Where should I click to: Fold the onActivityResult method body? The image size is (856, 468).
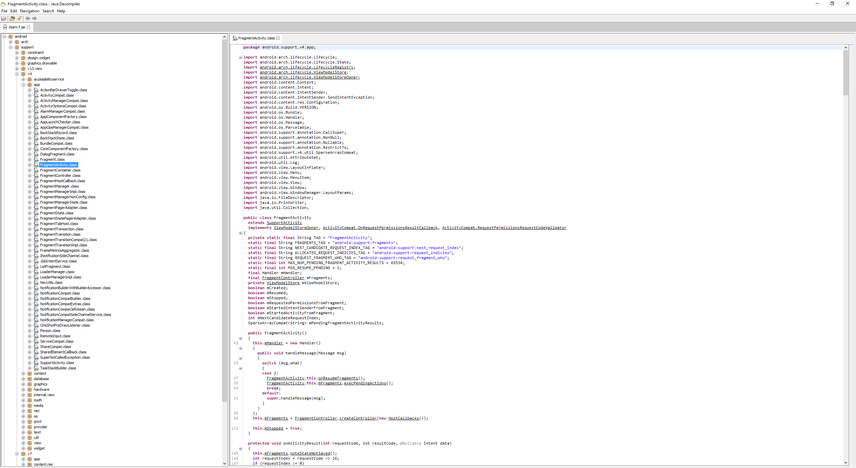point(240,449)
